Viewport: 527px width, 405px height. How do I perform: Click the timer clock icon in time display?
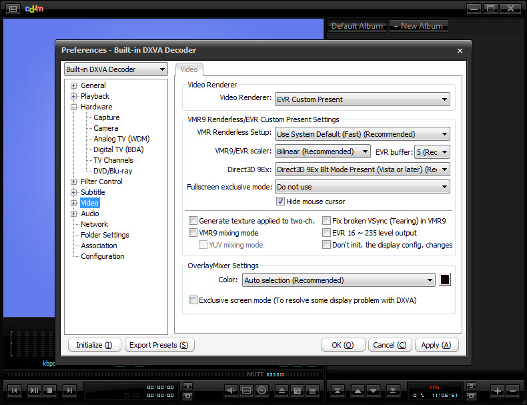tap(127, 395)
